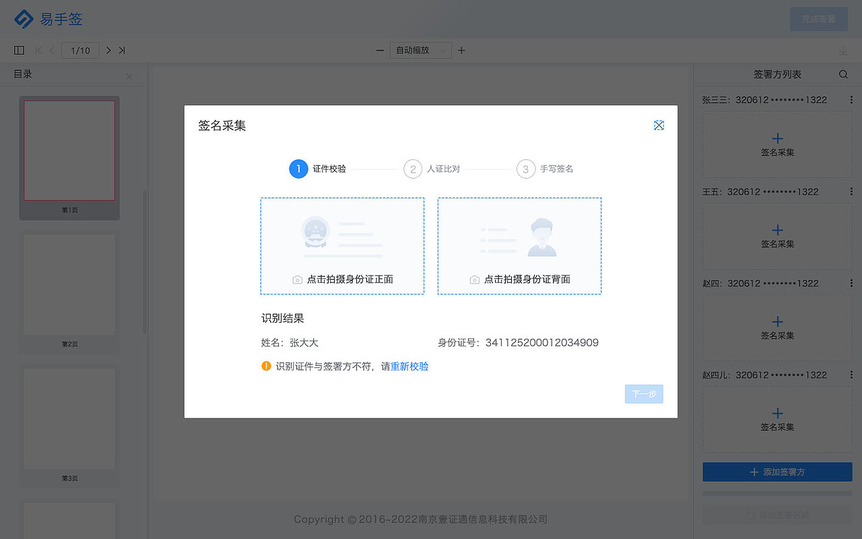Open the 第2页 page thumbnail
This screenshot has width=862, height=539.
pyautogui.click(x=69, y=284)
